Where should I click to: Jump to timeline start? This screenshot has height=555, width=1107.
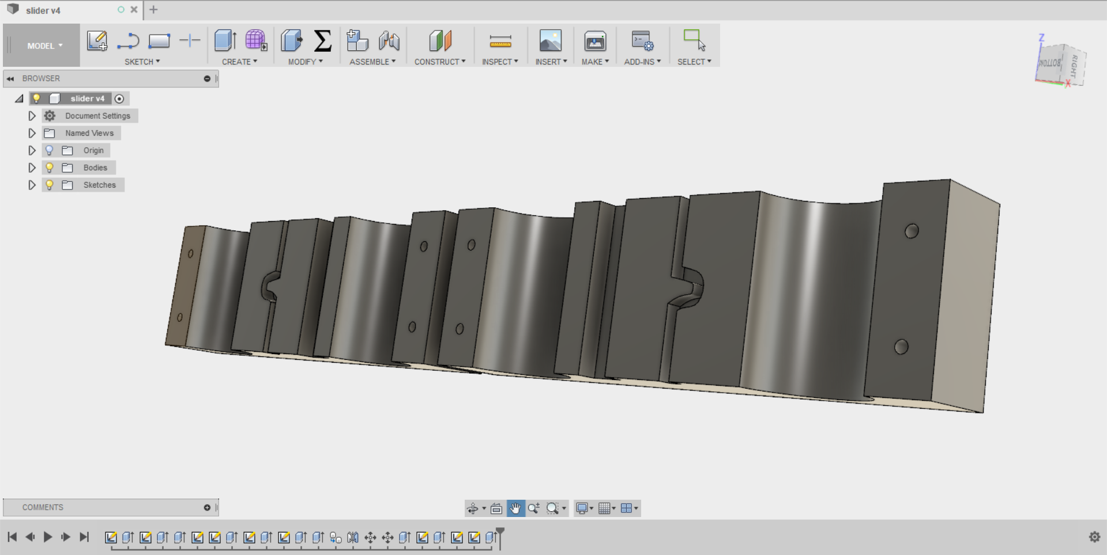[12, 537]
